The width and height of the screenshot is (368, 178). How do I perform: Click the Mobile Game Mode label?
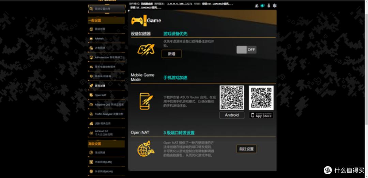tap(142, 77)
